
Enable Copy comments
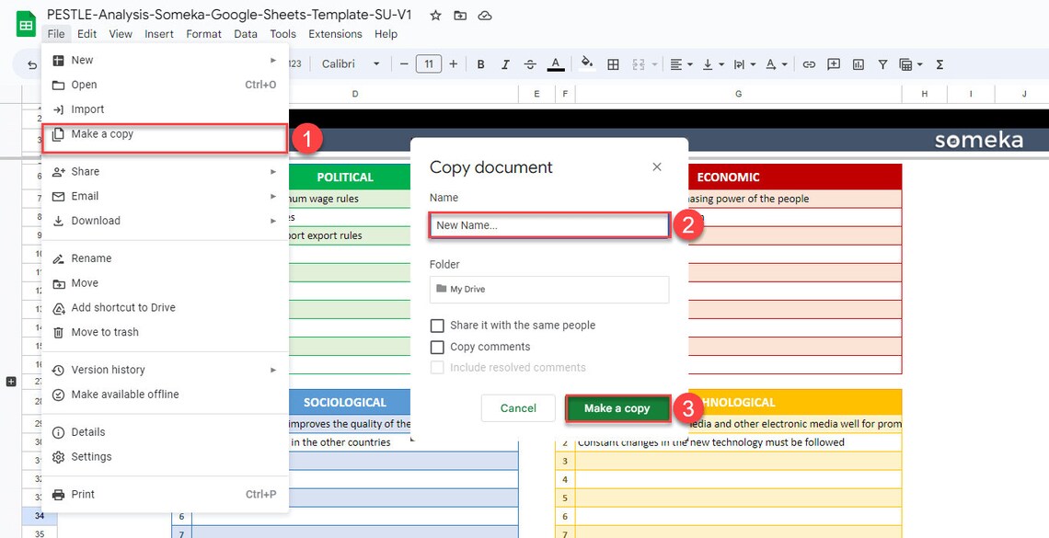(437, 347)
